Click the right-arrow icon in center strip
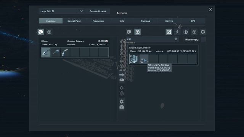The image size is (244, 137). click(122, 75)
